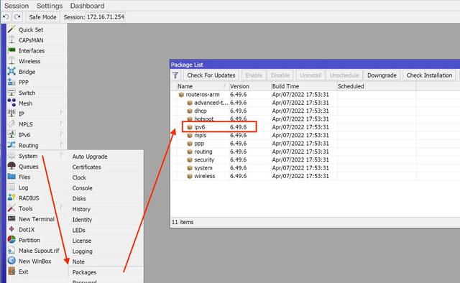
Task: Click the Downgrade button
Action: click(x=382, y=75)
